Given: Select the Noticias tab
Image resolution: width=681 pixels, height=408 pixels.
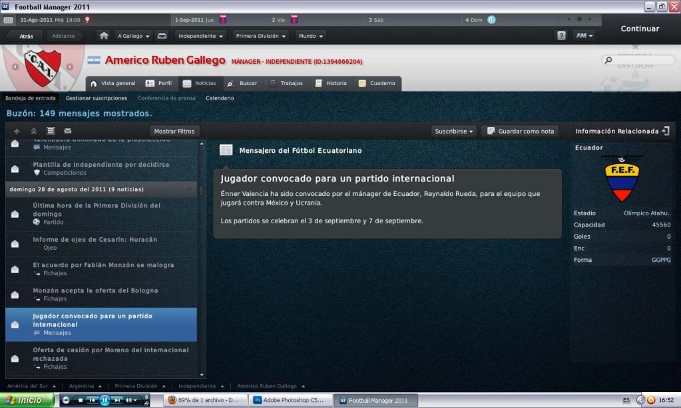Looking at the screenshot, I should point(199,83).
